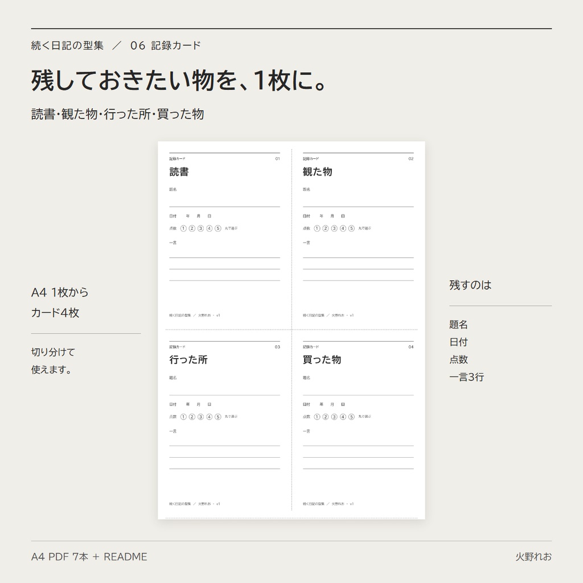Screen dimensions: 583x583
Task: Click the 06 記録カード section label
Action: (x=166, y=46)
